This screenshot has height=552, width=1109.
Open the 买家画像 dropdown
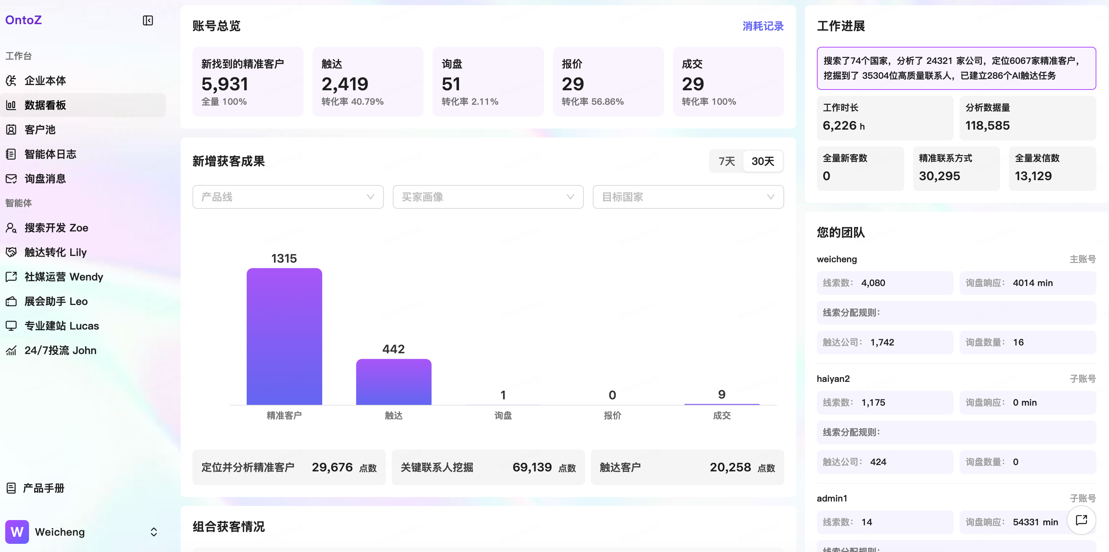click(x=488, y=197)
